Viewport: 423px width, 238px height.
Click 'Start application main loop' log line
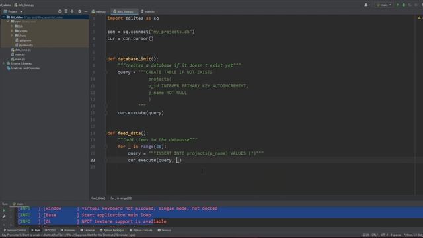(116, 215)
